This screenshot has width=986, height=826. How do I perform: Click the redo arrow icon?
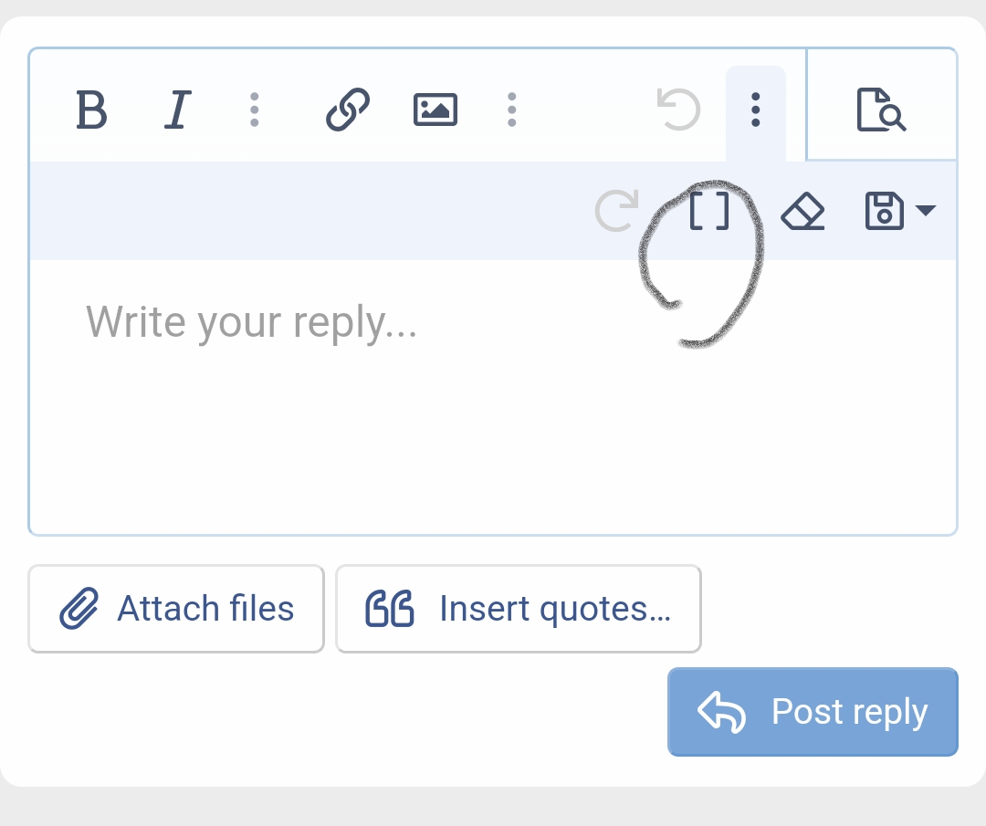click(617, 211)
